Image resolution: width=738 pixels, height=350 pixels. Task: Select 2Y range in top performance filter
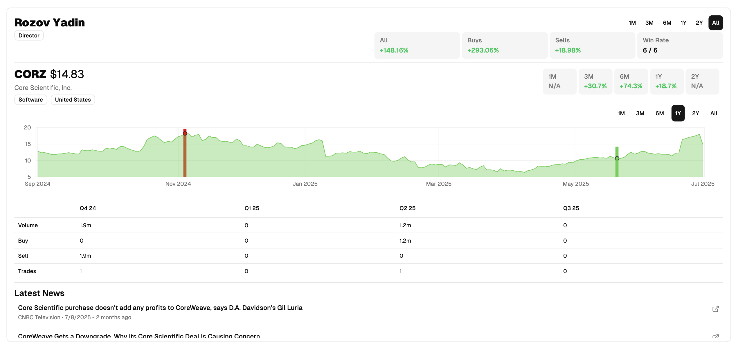point(699,23)
